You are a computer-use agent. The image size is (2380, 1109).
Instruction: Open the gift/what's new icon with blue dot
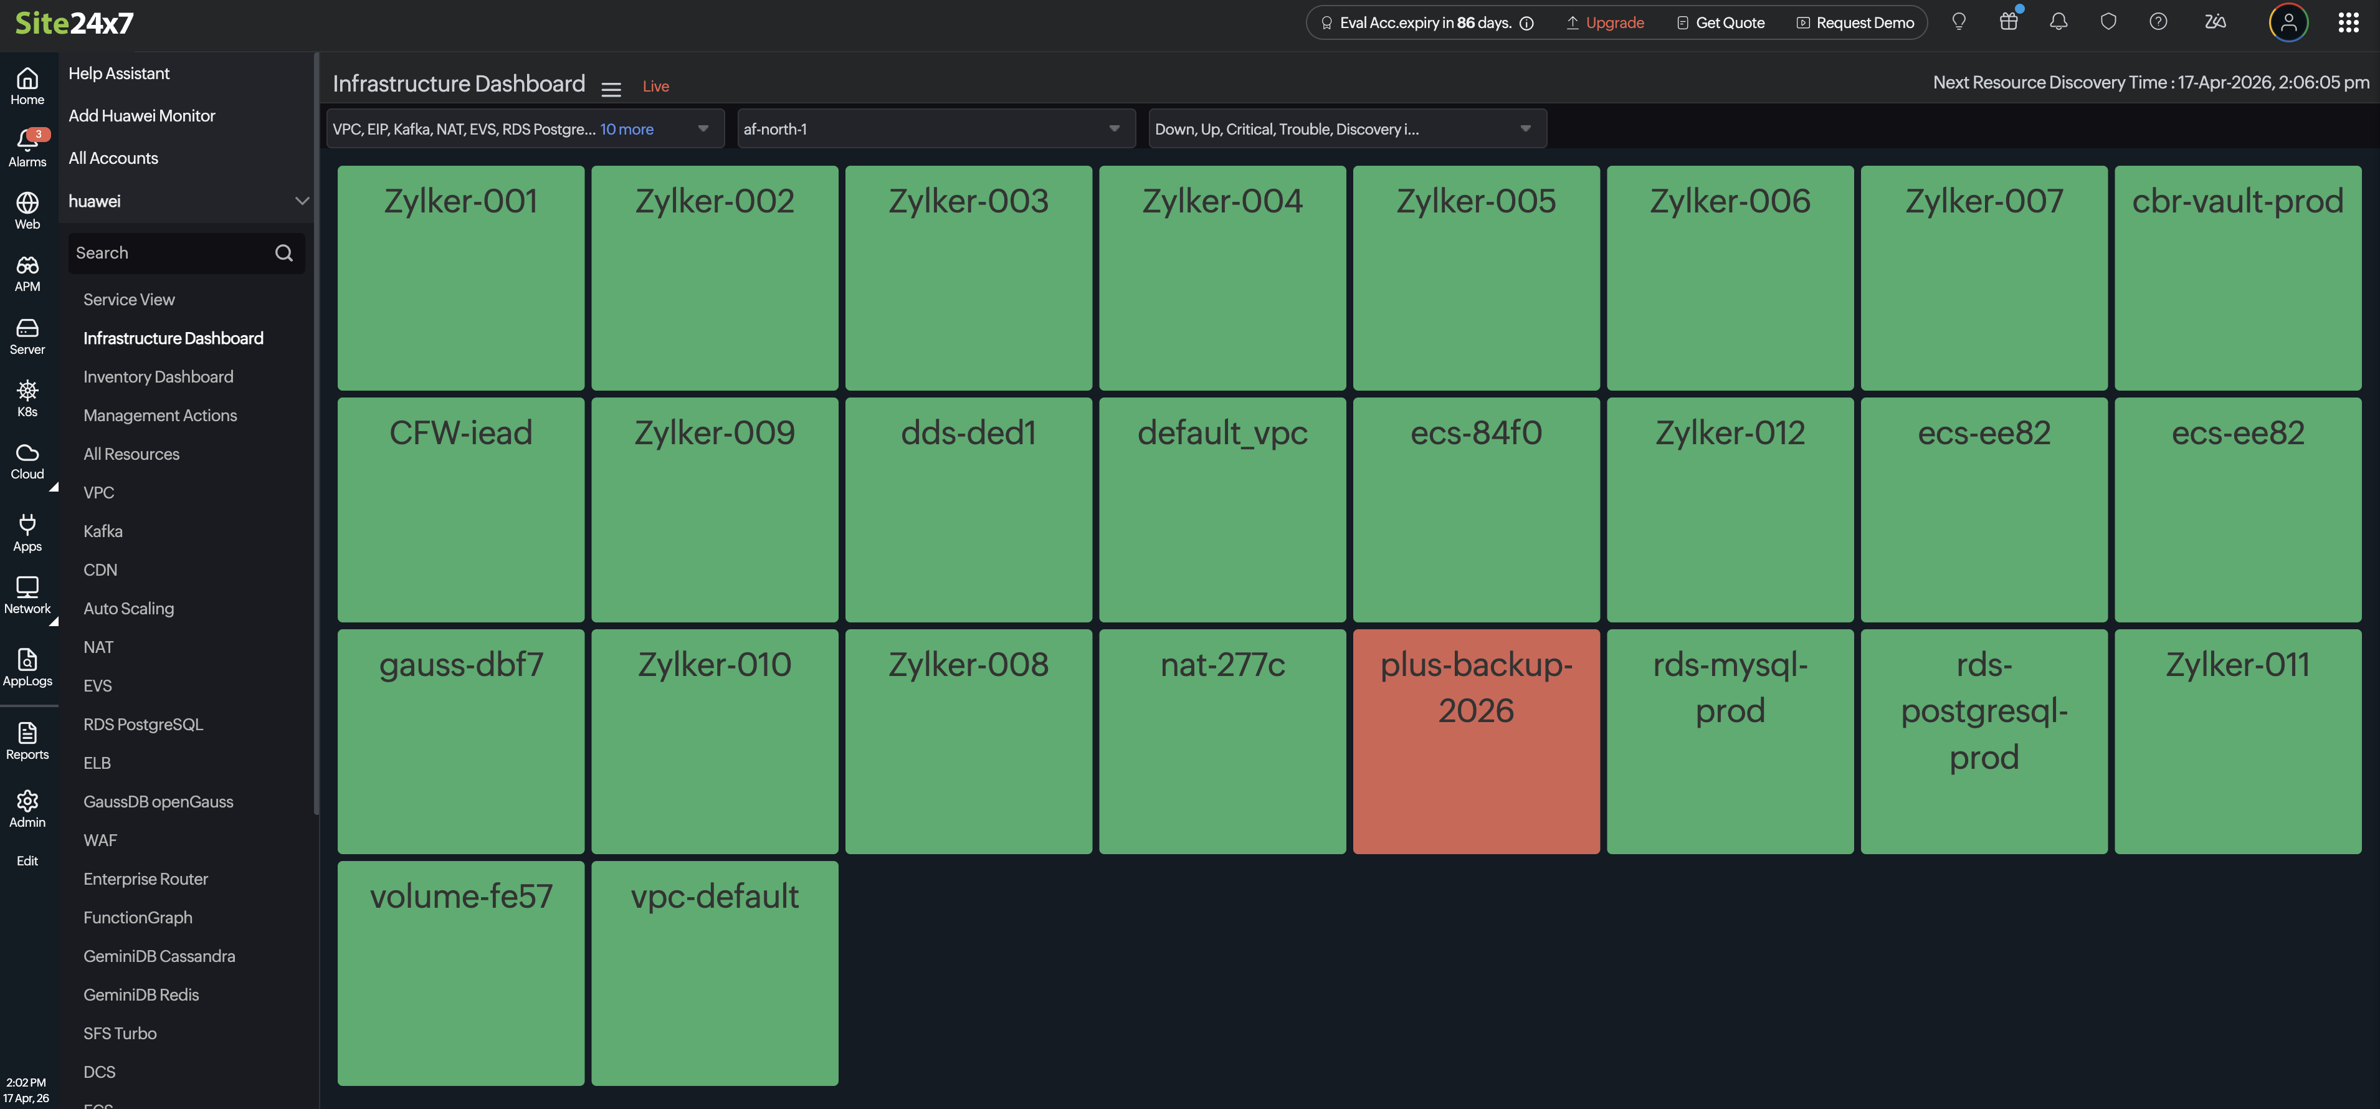[x=2009, y=22]
